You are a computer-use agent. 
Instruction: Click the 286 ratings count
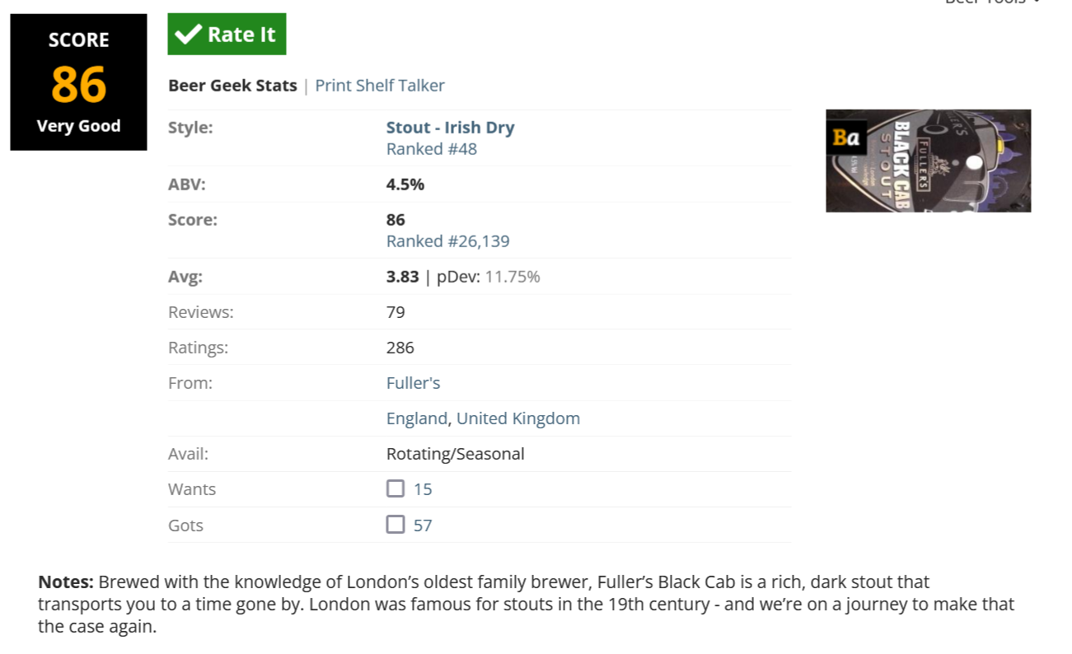[x=400, y=348]
